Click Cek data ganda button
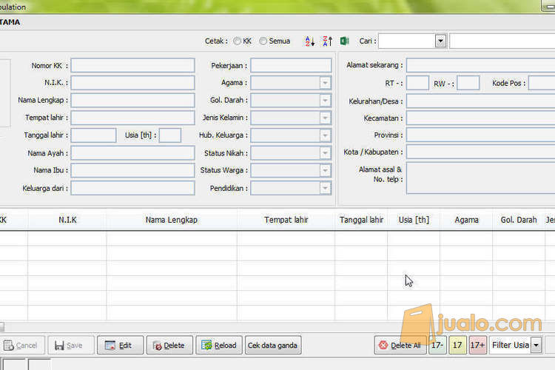Viewport: 555px width, 370px height. pyautogui.click(x=273, y=346)
